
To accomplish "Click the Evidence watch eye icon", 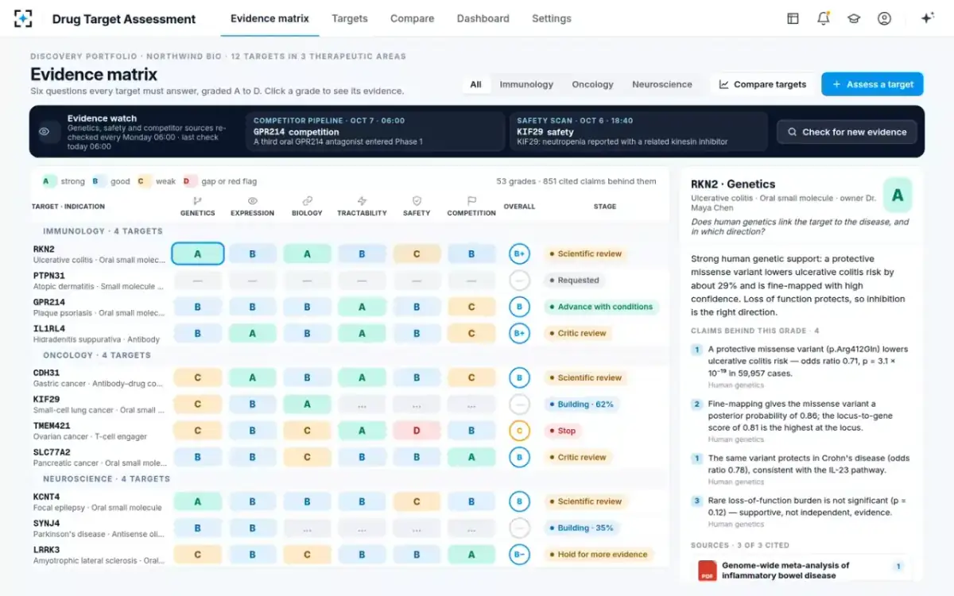I will click(x=45, y=132).
